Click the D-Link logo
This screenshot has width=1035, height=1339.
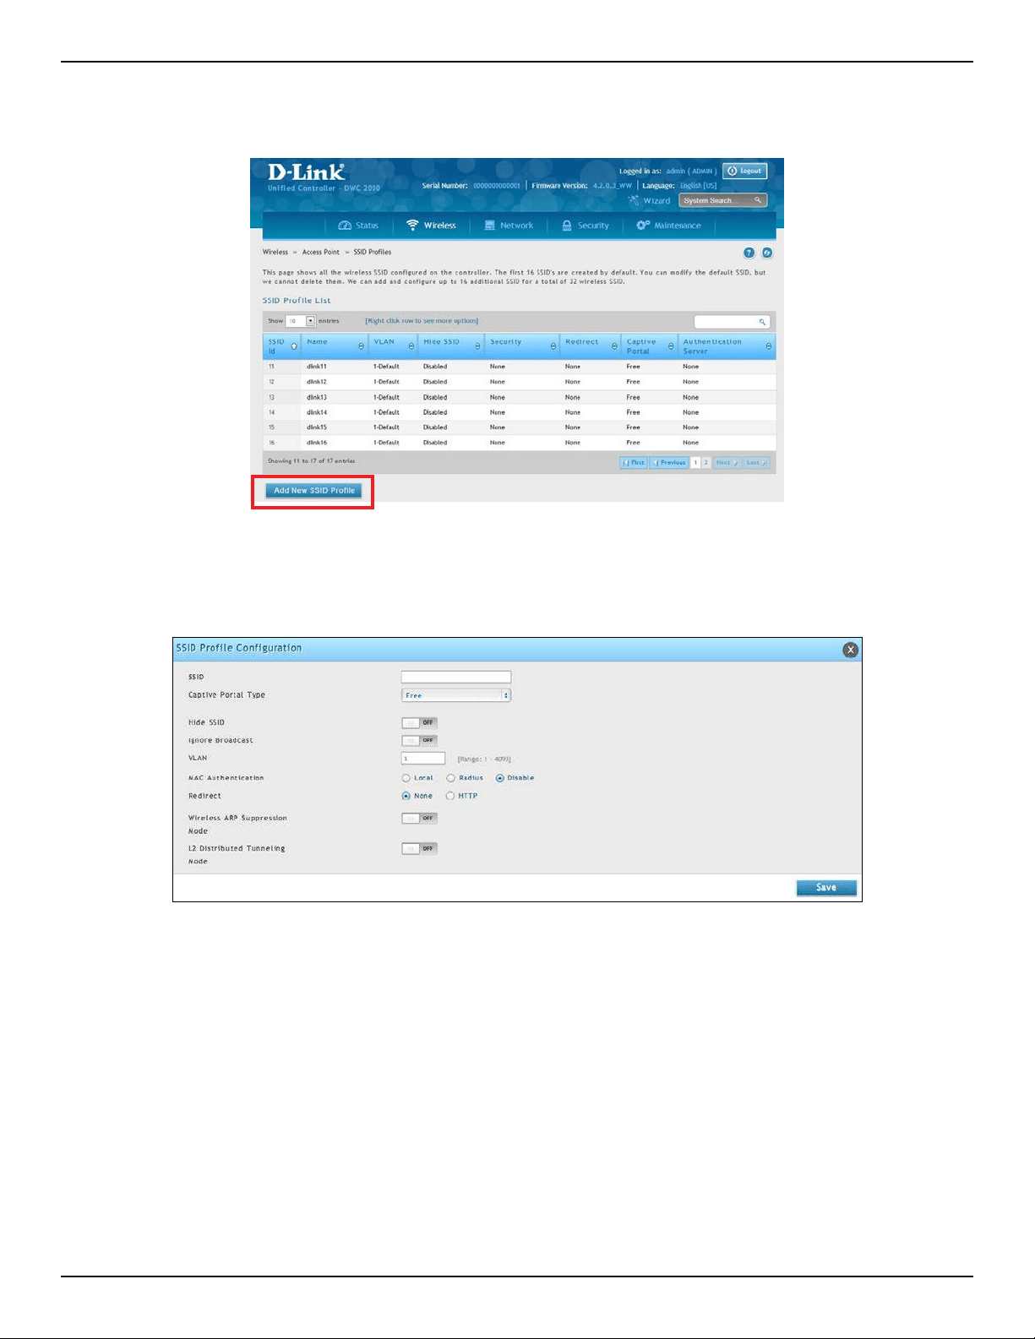coord(306,171)
